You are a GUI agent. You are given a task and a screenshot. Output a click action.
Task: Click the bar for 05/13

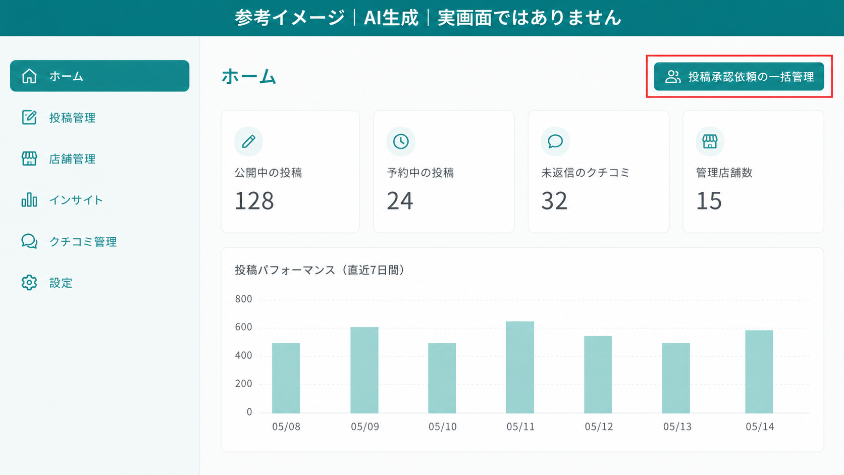pyautogui.click(x=676, y=378)
